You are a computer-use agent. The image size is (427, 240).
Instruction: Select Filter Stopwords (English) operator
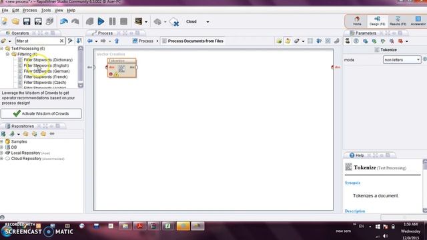[x=46, y=65]
